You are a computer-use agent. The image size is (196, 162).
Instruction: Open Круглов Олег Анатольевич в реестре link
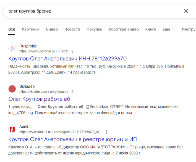(x=72, y=139)
